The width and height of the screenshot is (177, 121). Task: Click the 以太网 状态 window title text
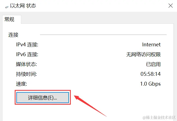23,6
